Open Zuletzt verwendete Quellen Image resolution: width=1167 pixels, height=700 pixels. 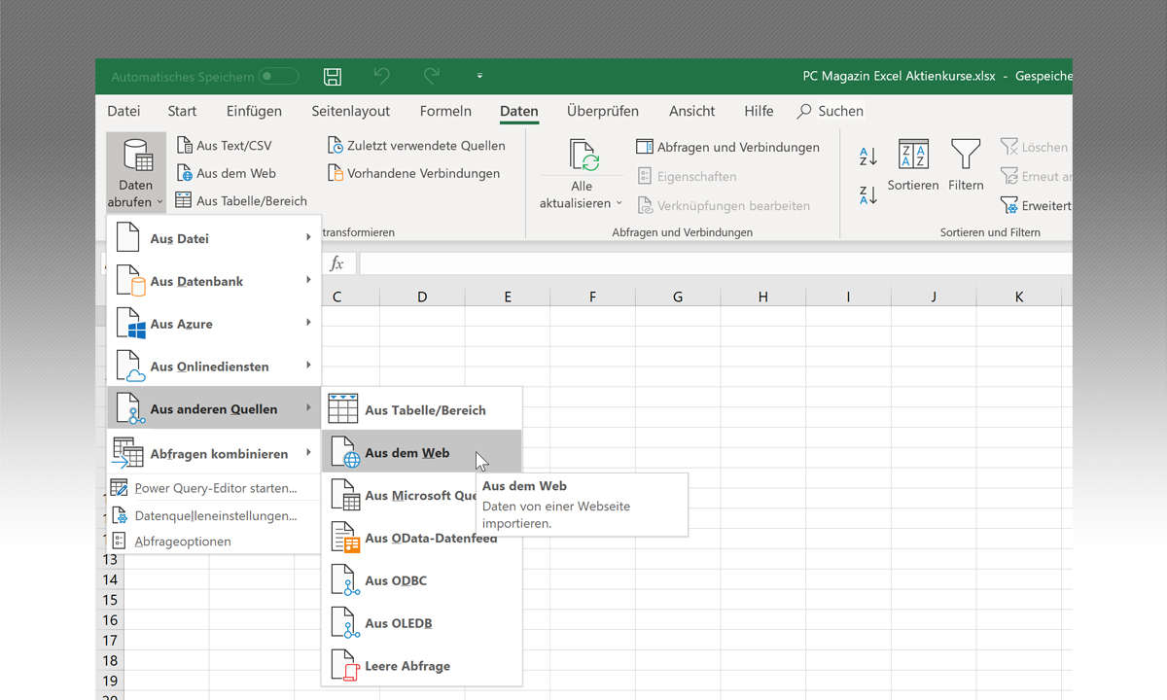coord(416,145)
